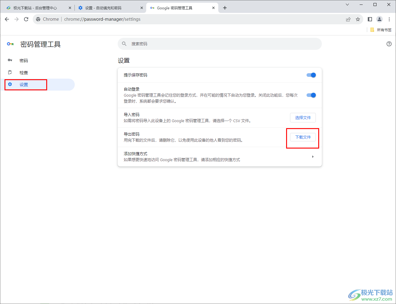Select 设置 in the sidebar

pos(38,85)
